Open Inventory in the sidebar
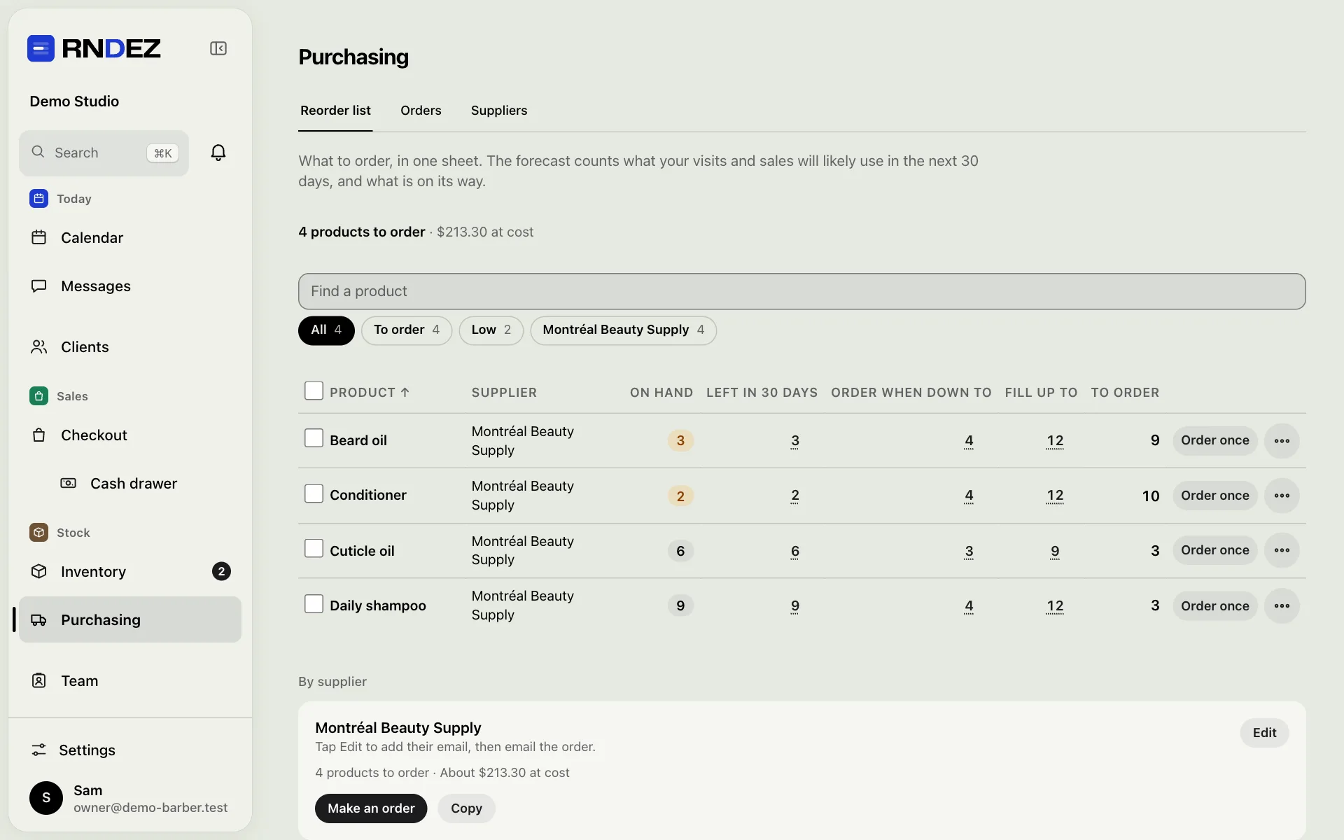Viewport: 1344px width, 840px height. (130, 571)
